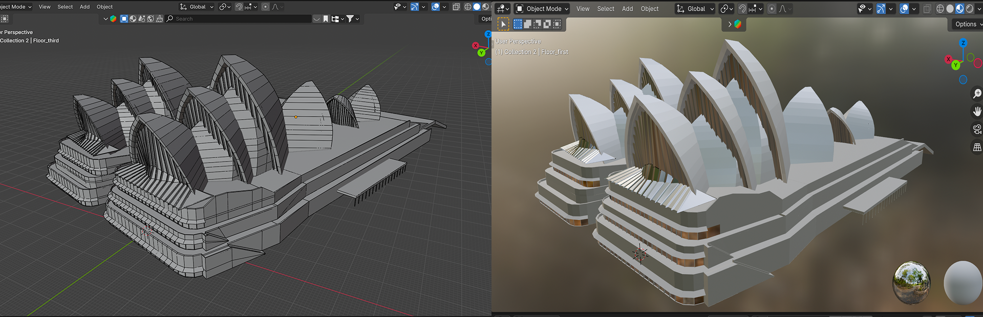Toggle snapping magnet in right viewport
This screenshot has width=983, height=317.
(742, 9)
